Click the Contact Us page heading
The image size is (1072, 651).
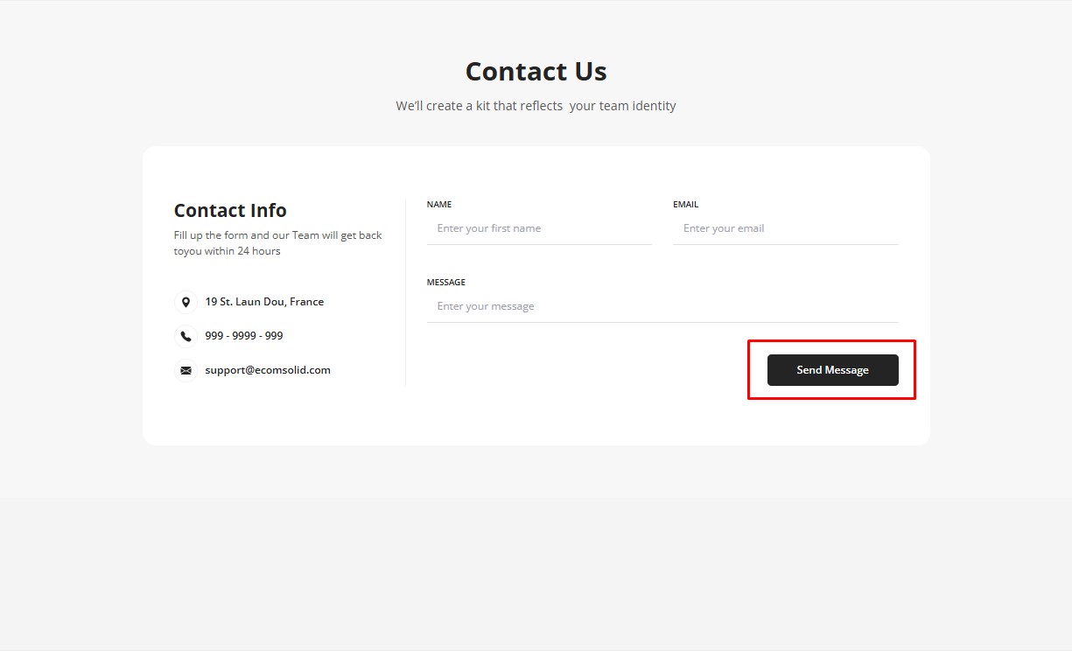click(x=536, y=72)
